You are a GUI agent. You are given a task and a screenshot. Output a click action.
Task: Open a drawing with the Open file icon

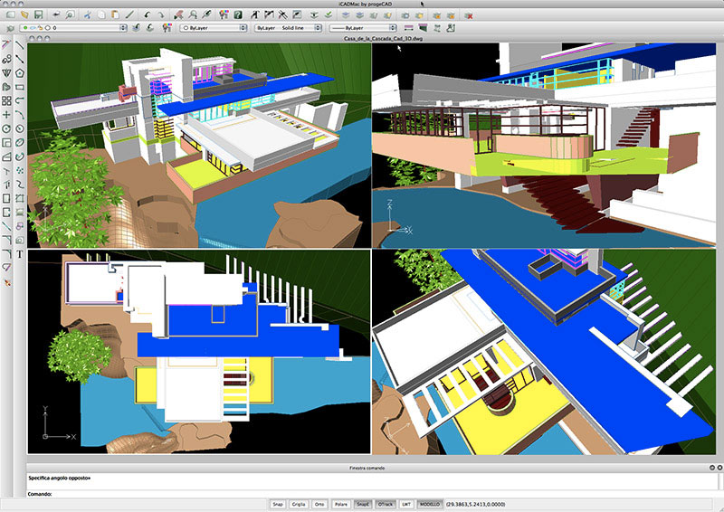point(24,14)
